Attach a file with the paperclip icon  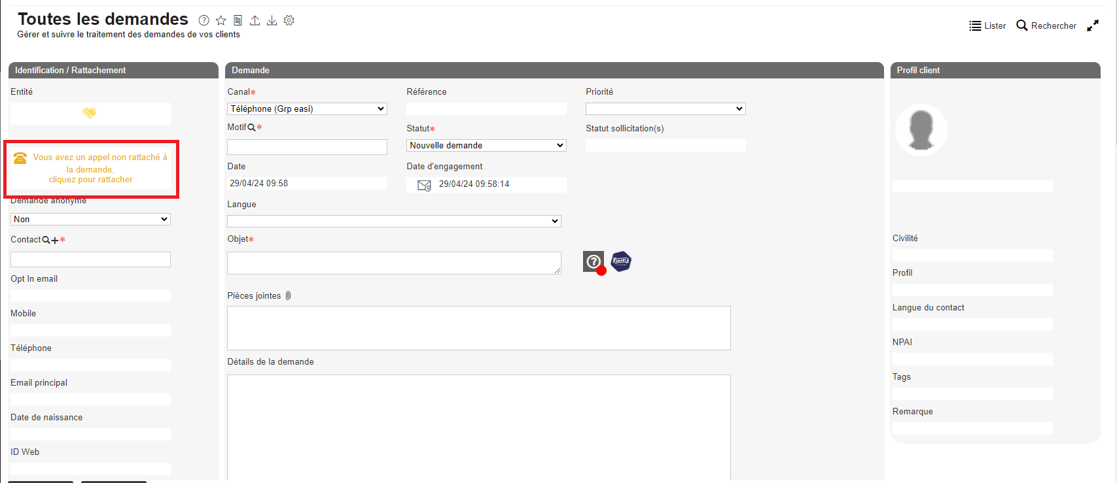(288, 296)
